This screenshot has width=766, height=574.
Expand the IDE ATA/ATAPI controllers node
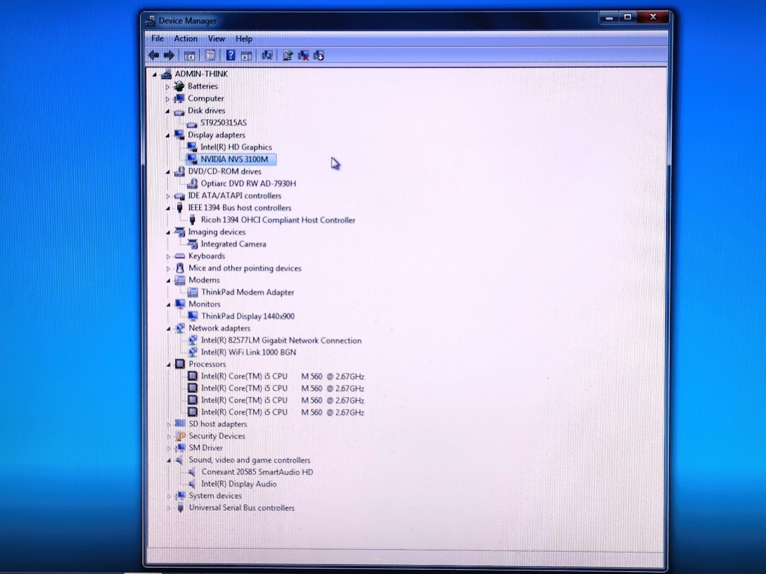point(168,196)
